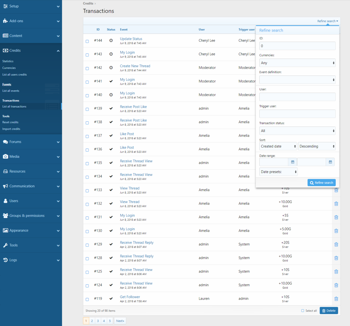
Task: Click the Media camera icon in sidebar
Action: pyautogui.click(x=5, y=157)
